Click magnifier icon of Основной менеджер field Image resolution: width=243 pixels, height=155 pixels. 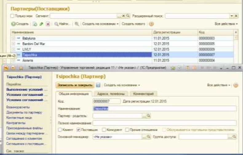148,137
